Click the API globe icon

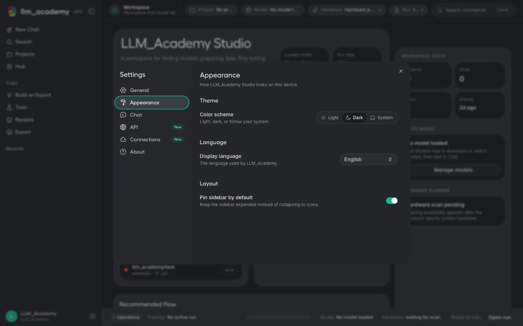123,127
